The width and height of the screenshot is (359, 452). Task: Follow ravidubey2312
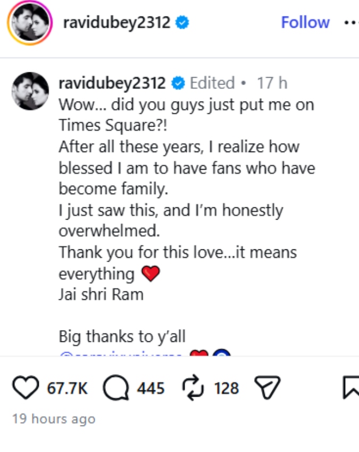(x=305, y=22)
